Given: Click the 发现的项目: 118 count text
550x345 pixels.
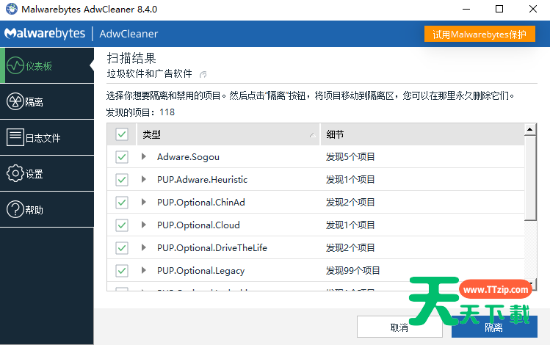Looking at the screenshot, I should pyautogui.click(x=140, y=112).
